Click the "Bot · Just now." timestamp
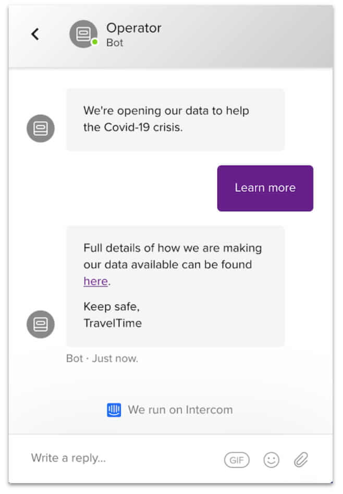 tap(102, 359)
